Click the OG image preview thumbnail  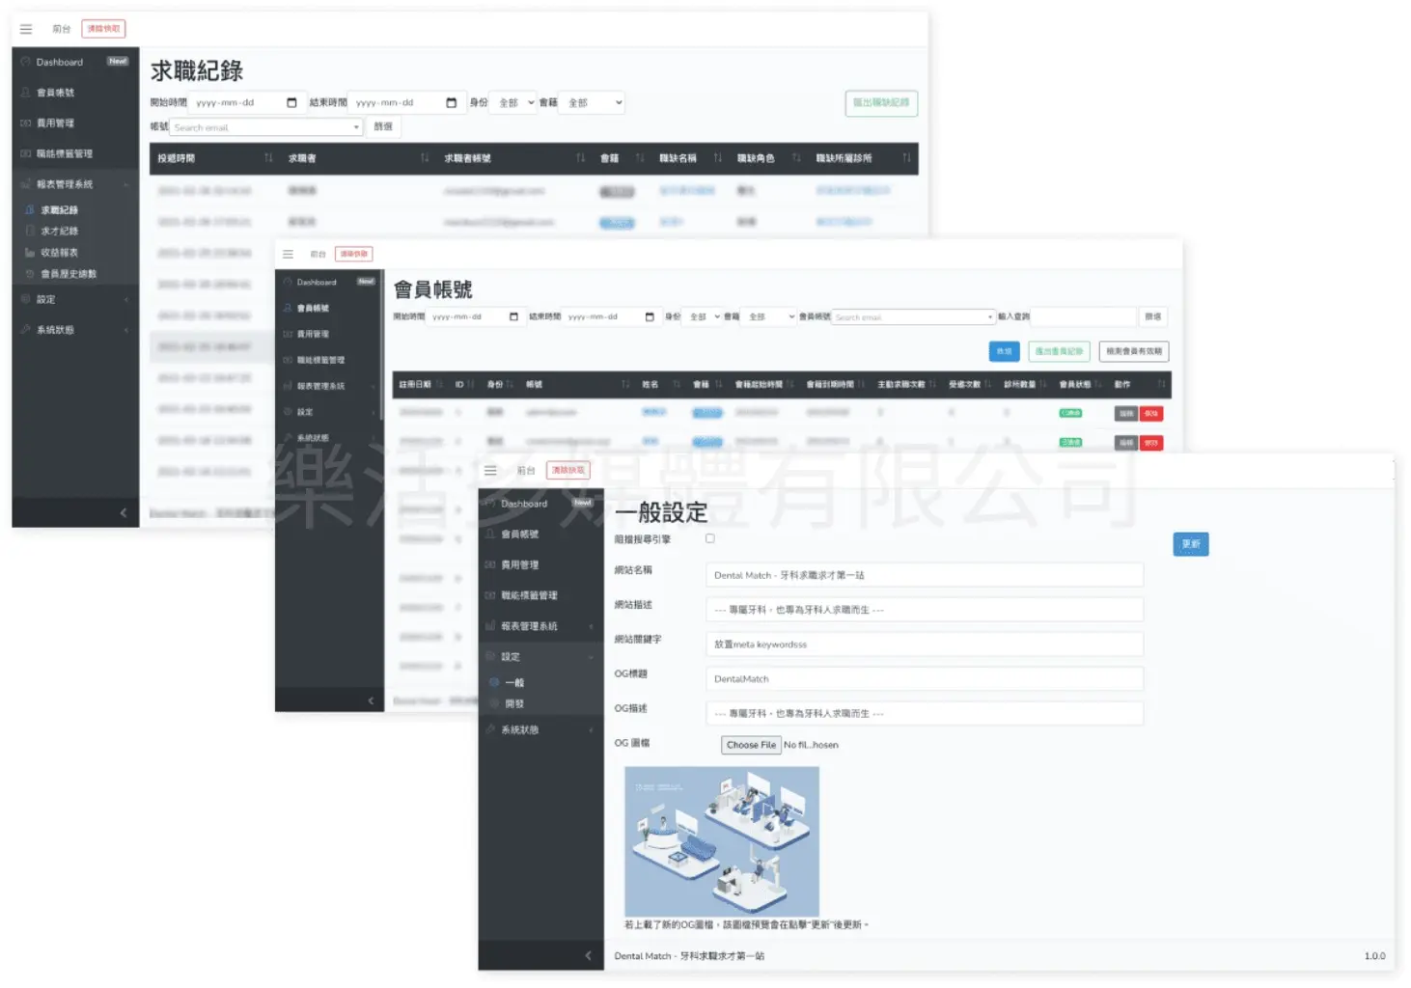coord(721,840)
